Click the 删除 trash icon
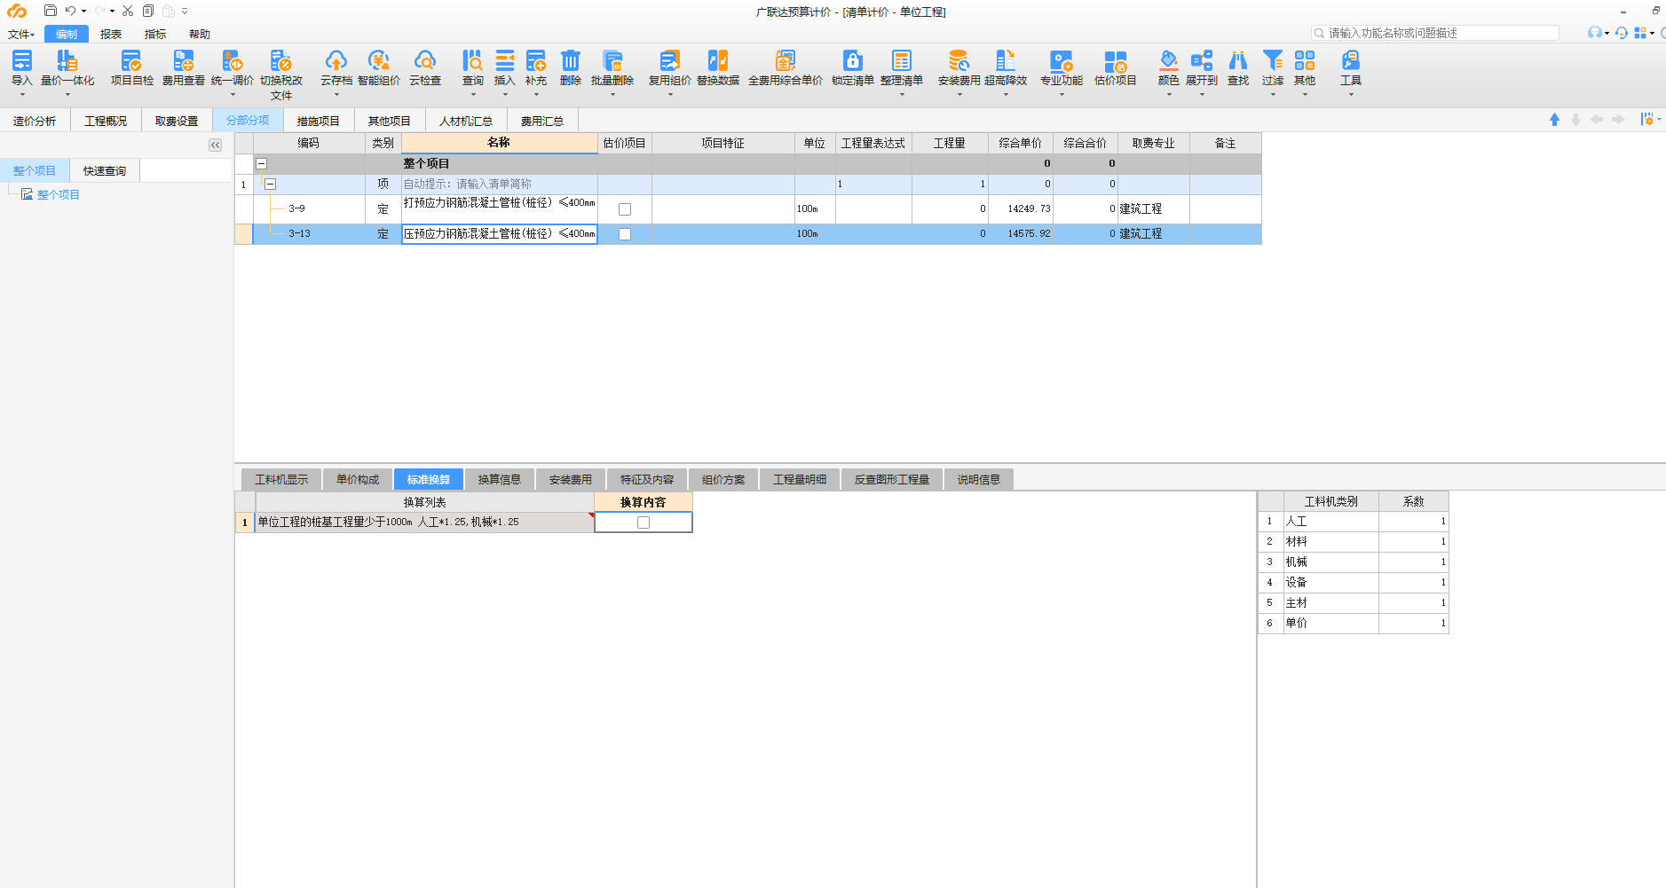The height and width of the screenshot is (888, 1666). click(571, 60)
